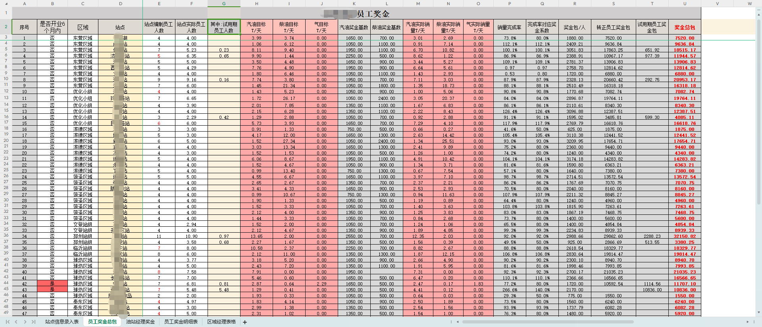Click the horizontal scrollbar left arrow

(x=458, y=322)
